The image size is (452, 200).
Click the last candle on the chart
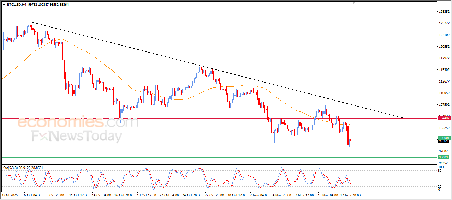[351, 141]
